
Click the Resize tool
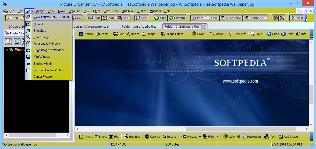click(x=133, y=34)
